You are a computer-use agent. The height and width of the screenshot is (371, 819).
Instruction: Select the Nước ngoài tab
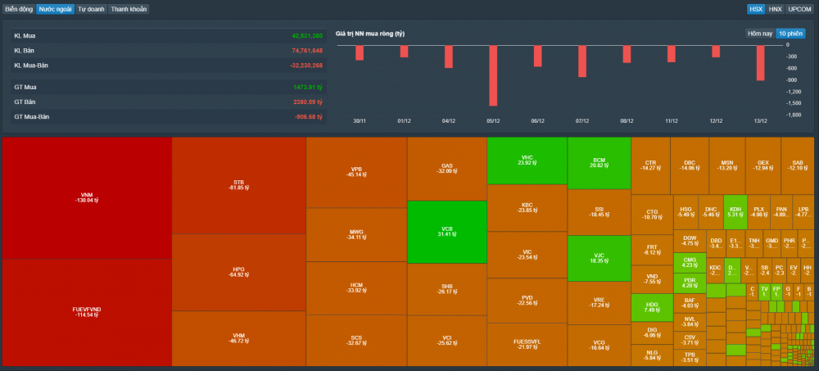pos(56,9)
